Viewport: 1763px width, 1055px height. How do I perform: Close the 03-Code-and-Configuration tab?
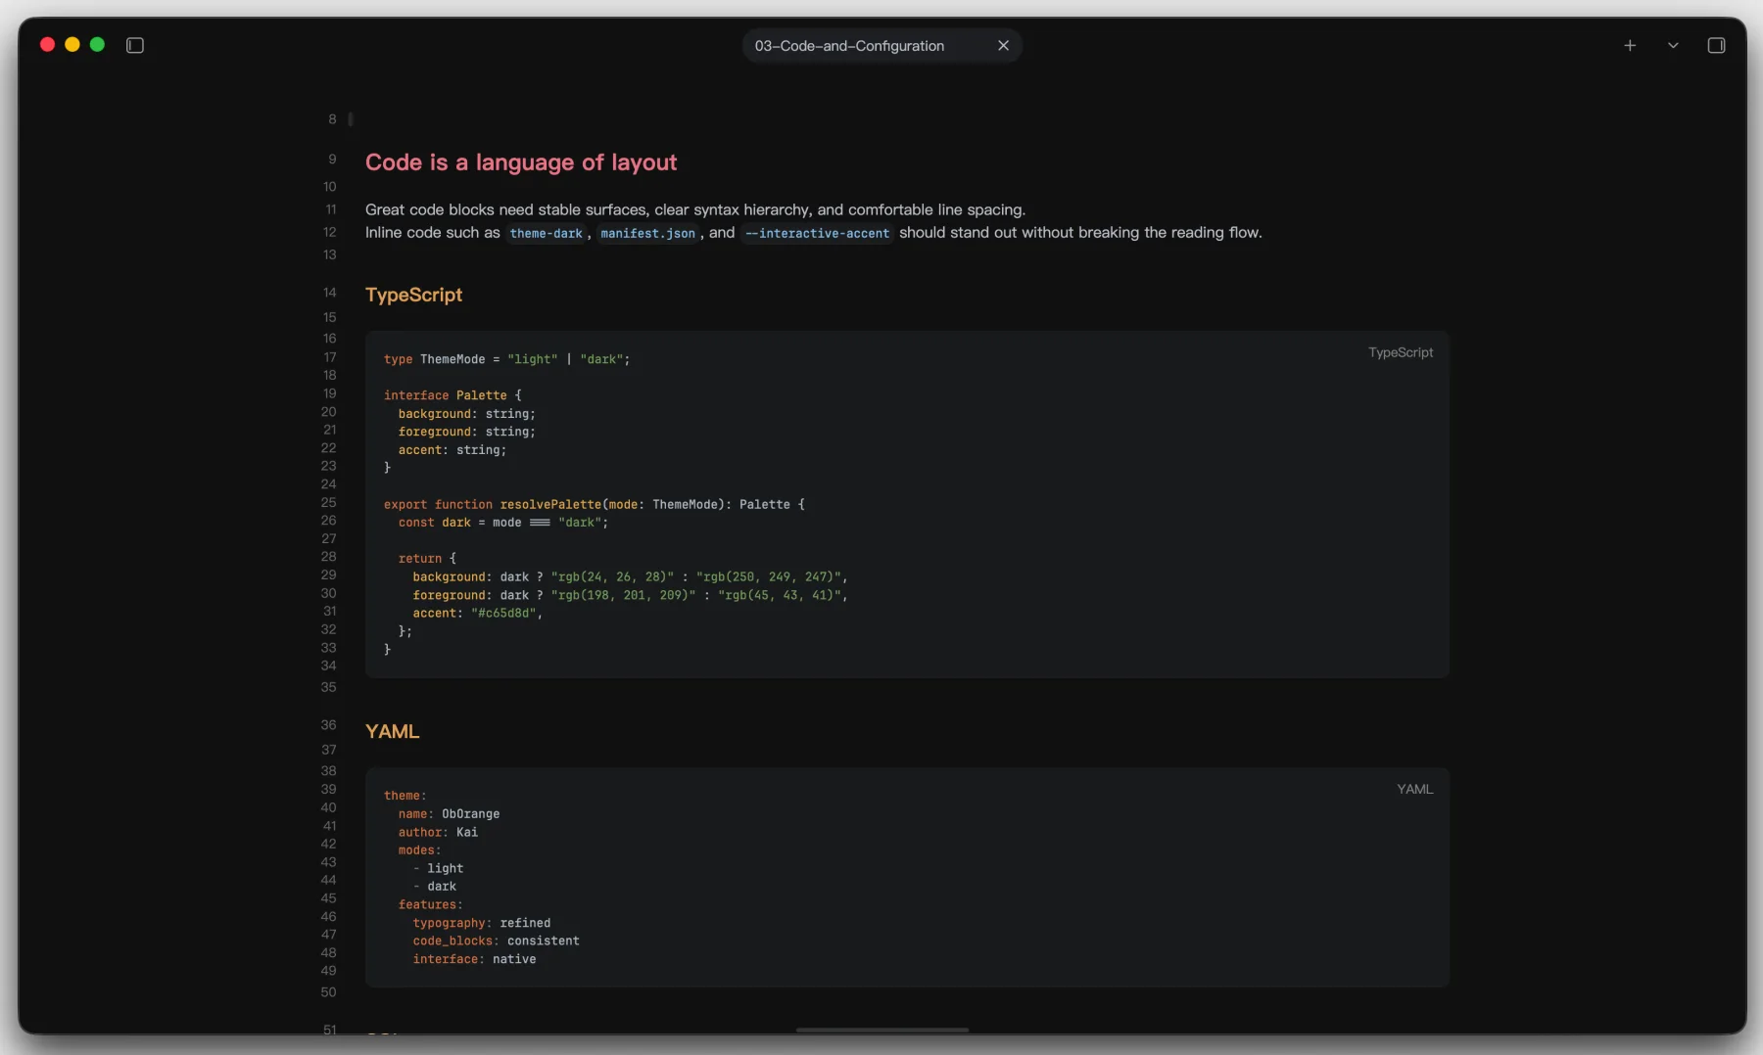coord(1003,45)
